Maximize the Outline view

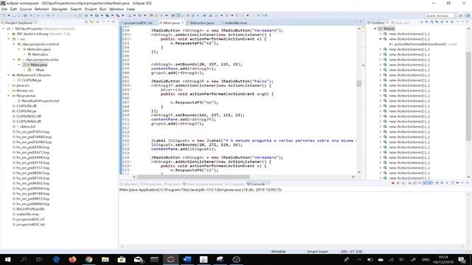coord(468,22)
